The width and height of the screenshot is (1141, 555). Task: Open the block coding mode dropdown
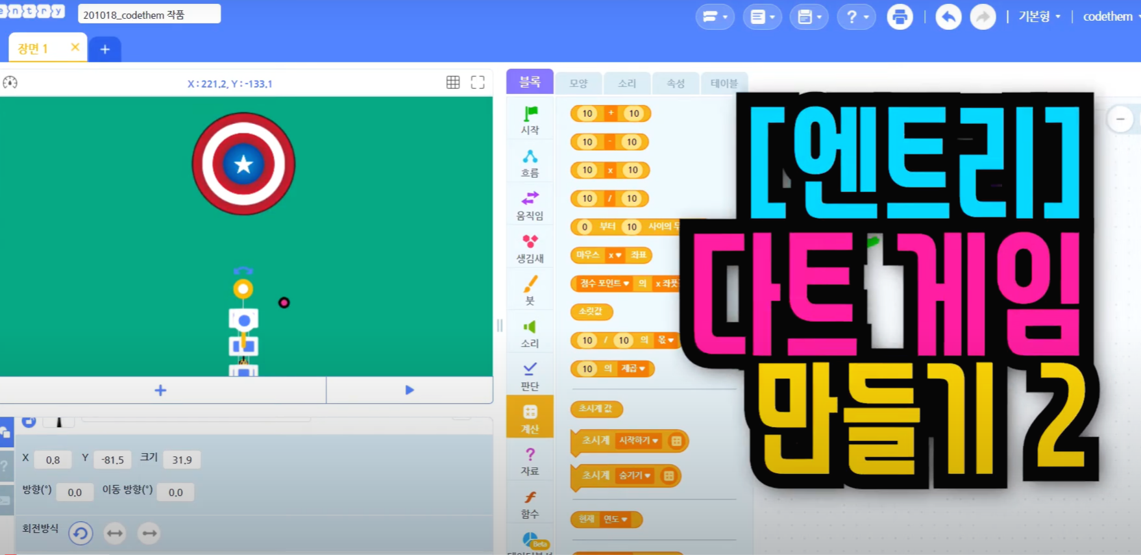pyautogui.click(x=715, y=17)
